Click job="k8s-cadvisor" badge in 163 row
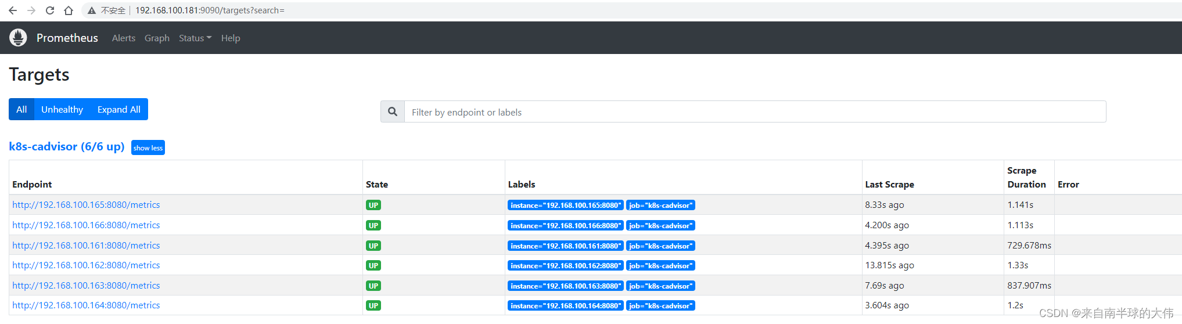 (661, 286)
